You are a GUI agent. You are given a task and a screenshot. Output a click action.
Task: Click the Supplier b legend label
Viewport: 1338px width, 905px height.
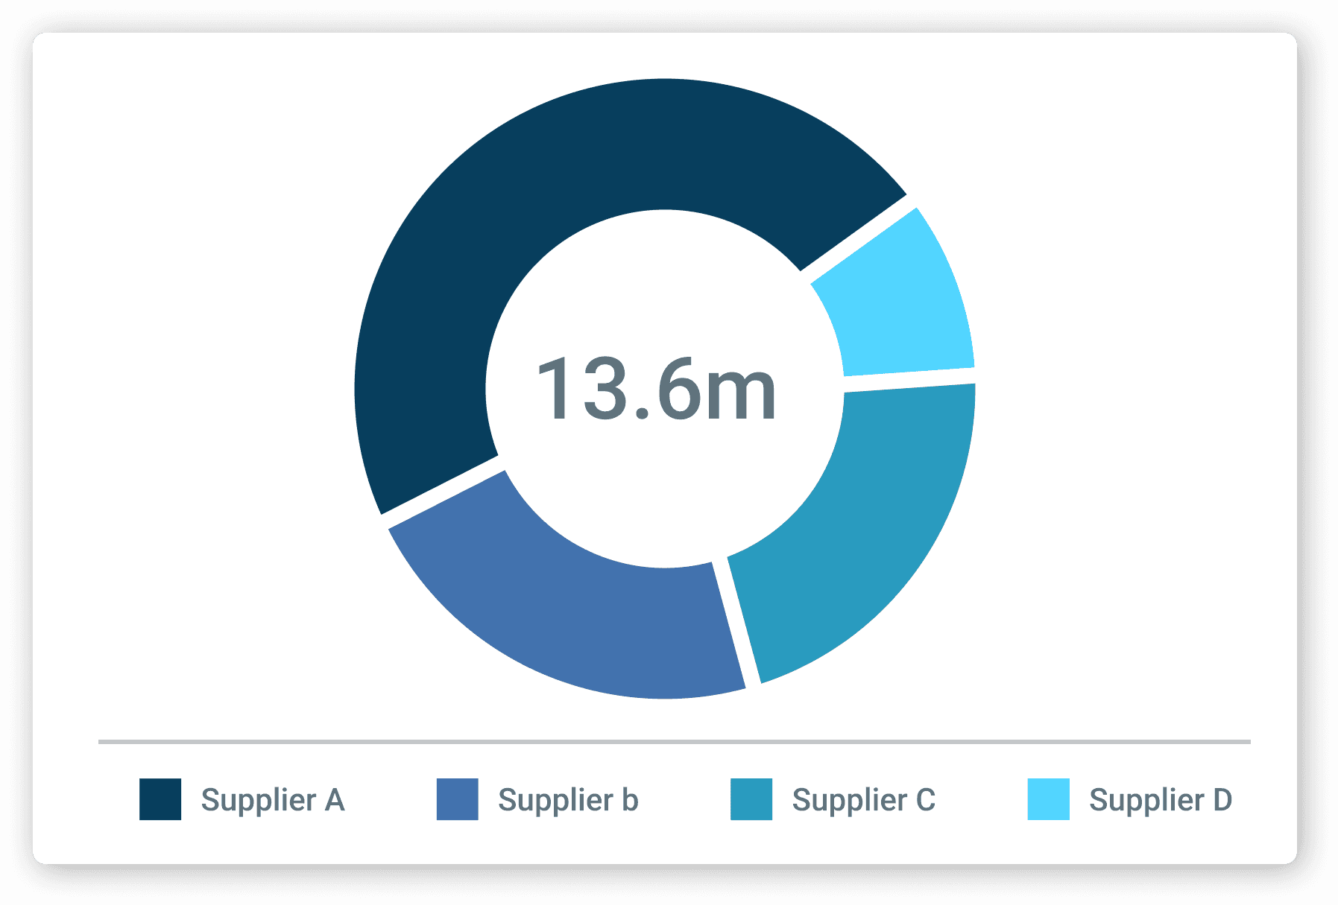tap(569, 801)
